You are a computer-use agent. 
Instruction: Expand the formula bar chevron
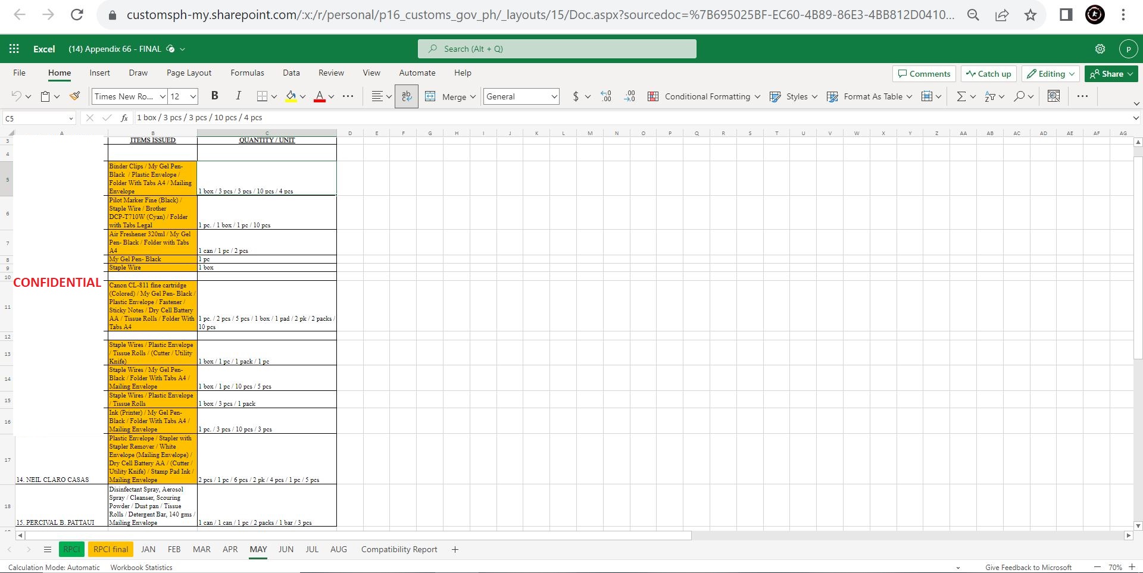tap(1135, 118)
